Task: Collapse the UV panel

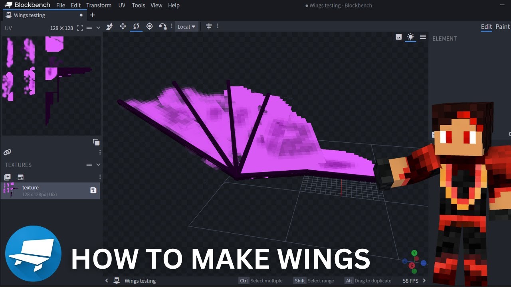Action: 98,28
